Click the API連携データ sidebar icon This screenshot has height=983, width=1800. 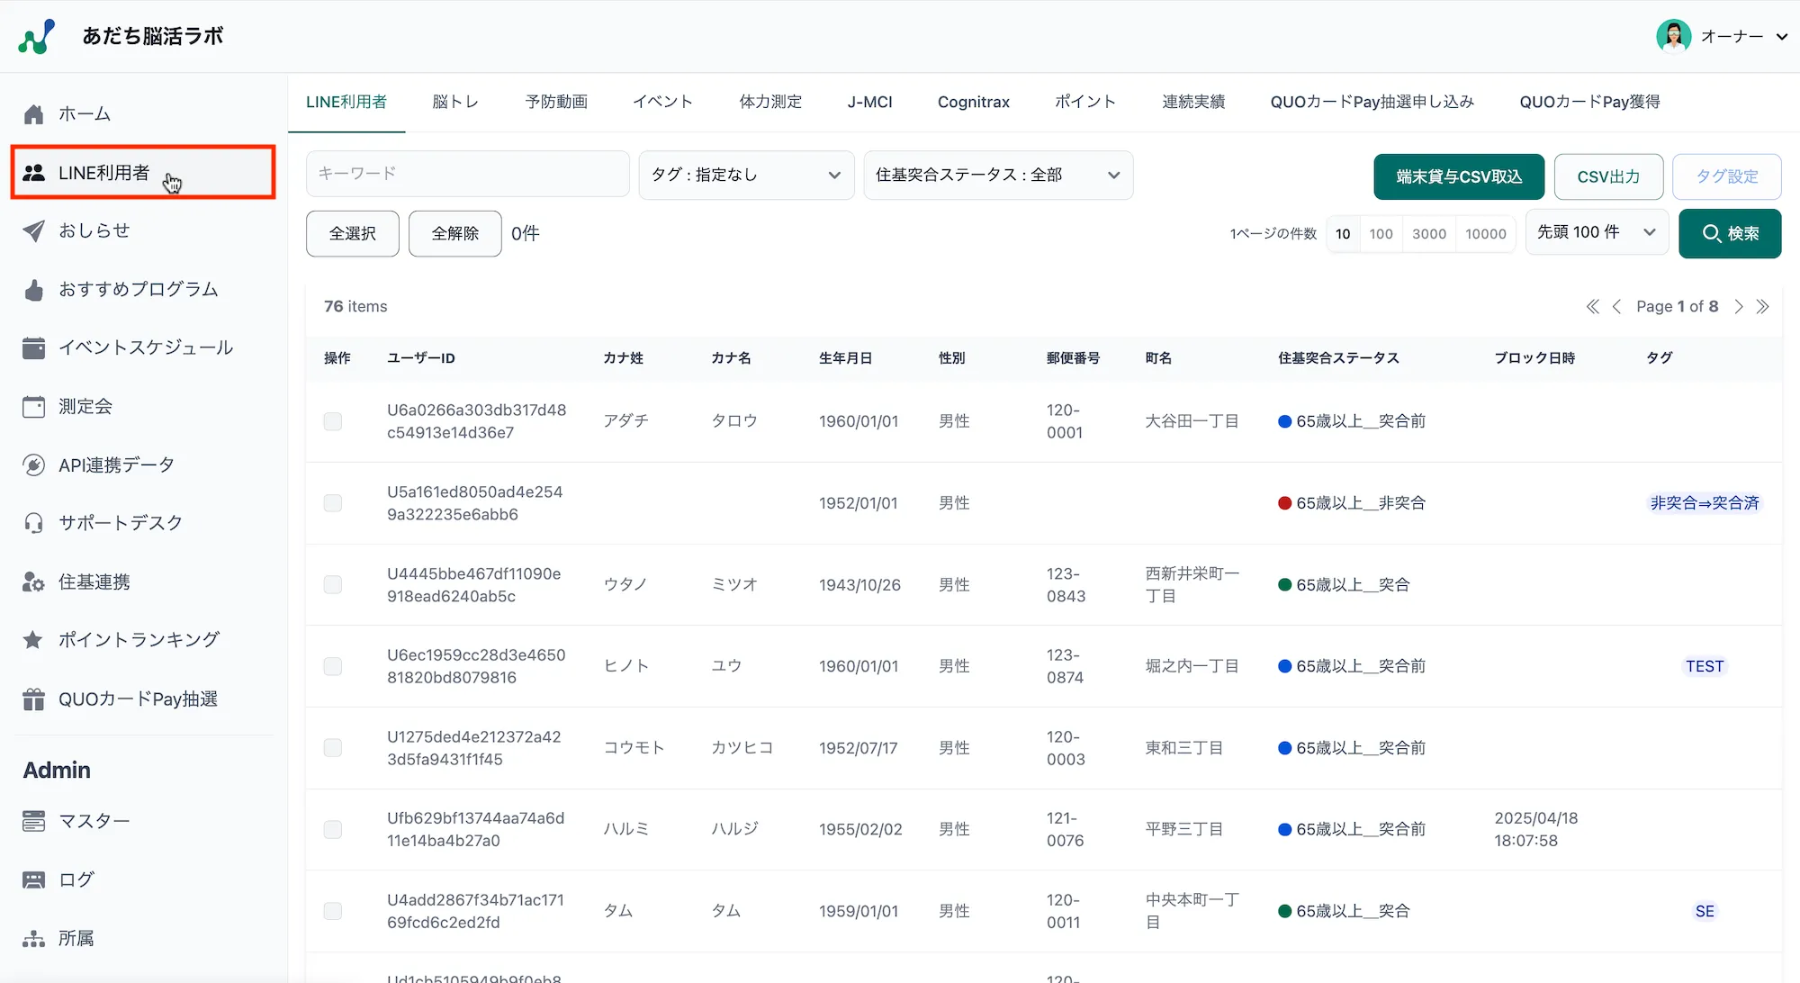coord(33,465)
